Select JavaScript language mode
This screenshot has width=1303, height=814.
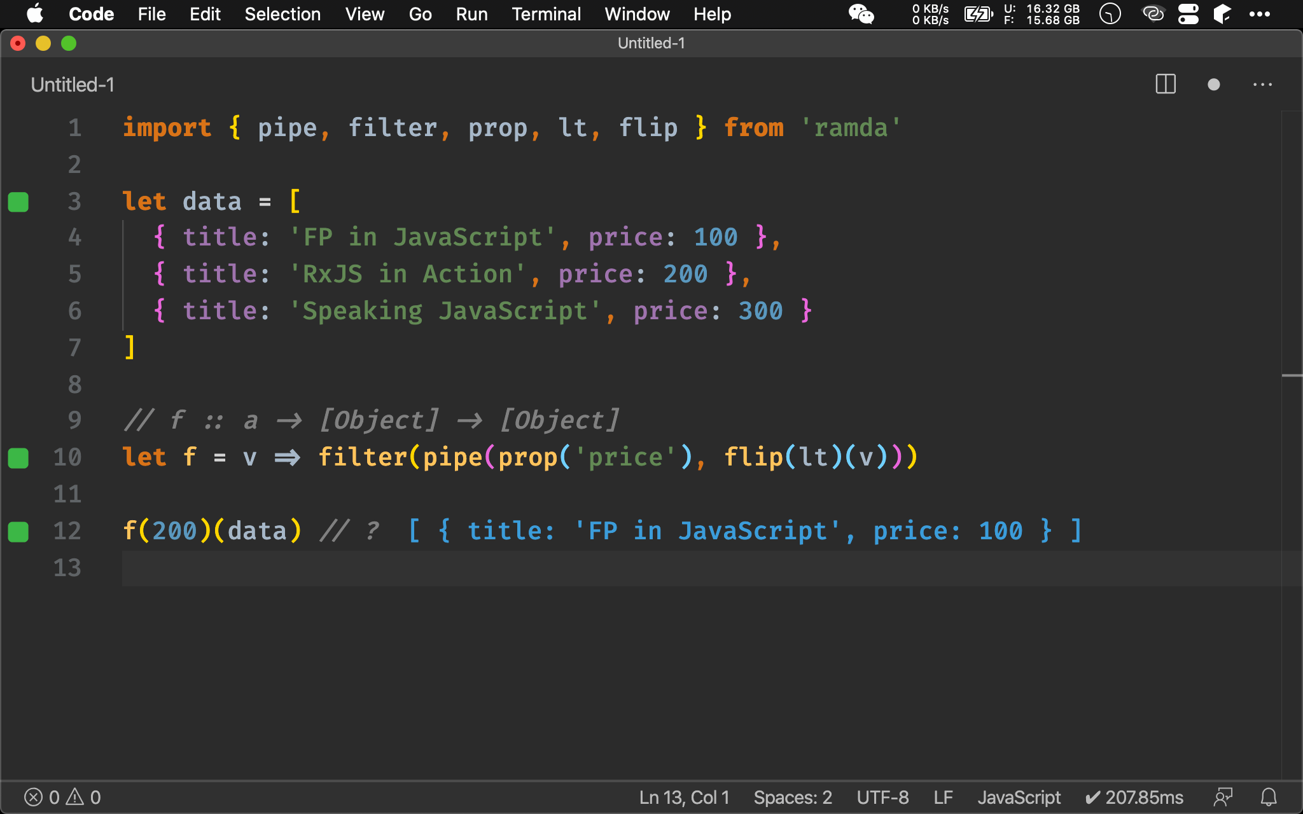click(x=1019, y=797)
